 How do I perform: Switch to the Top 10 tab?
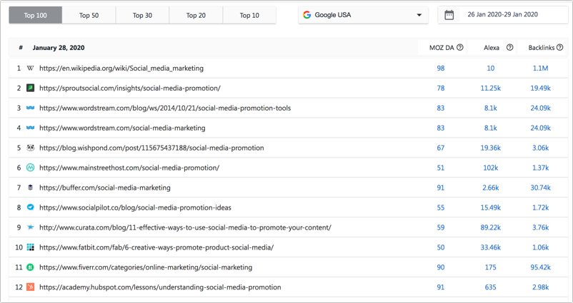pyautogui.click(x=249, y=15)
